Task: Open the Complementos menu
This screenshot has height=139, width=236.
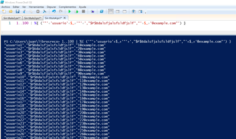Action: point(68,7)
